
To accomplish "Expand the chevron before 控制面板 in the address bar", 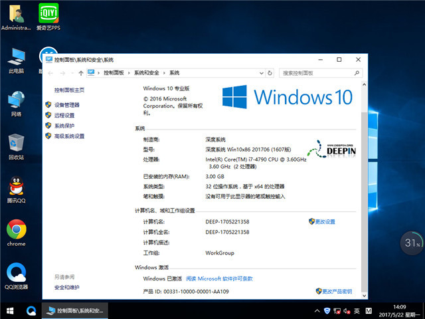I will [x=99, y=73].
